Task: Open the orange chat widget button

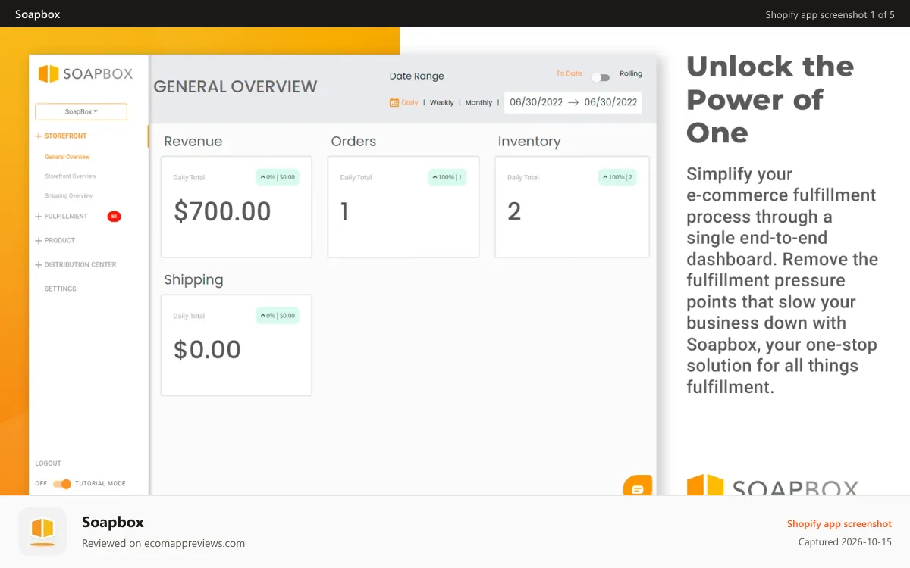Action: pyautogui.click(x=638, y=486)
